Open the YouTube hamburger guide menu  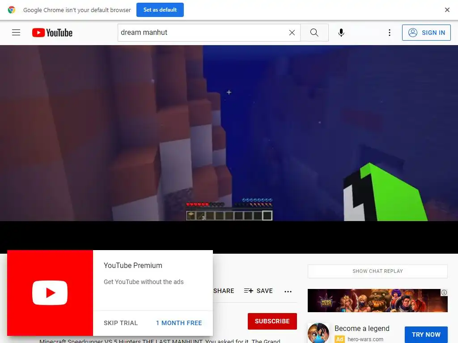(x=16, y=32)
